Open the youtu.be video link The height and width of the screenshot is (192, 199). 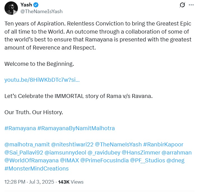(x=42, y=80)
